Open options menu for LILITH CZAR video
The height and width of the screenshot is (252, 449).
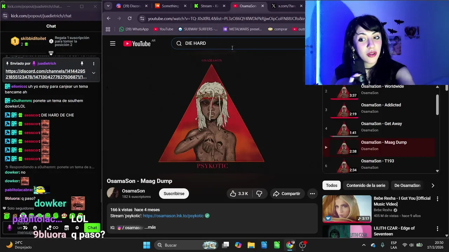point(437,229)
